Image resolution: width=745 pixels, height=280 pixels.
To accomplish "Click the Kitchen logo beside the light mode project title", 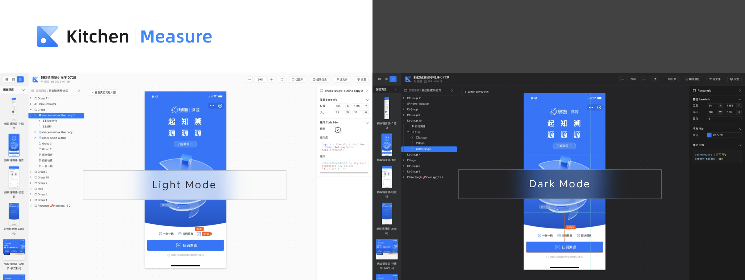I will click(36, 79).
